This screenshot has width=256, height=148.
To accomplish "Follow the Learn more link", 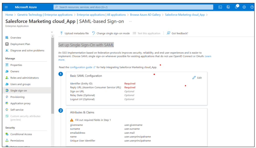I will tap(208, 56).
